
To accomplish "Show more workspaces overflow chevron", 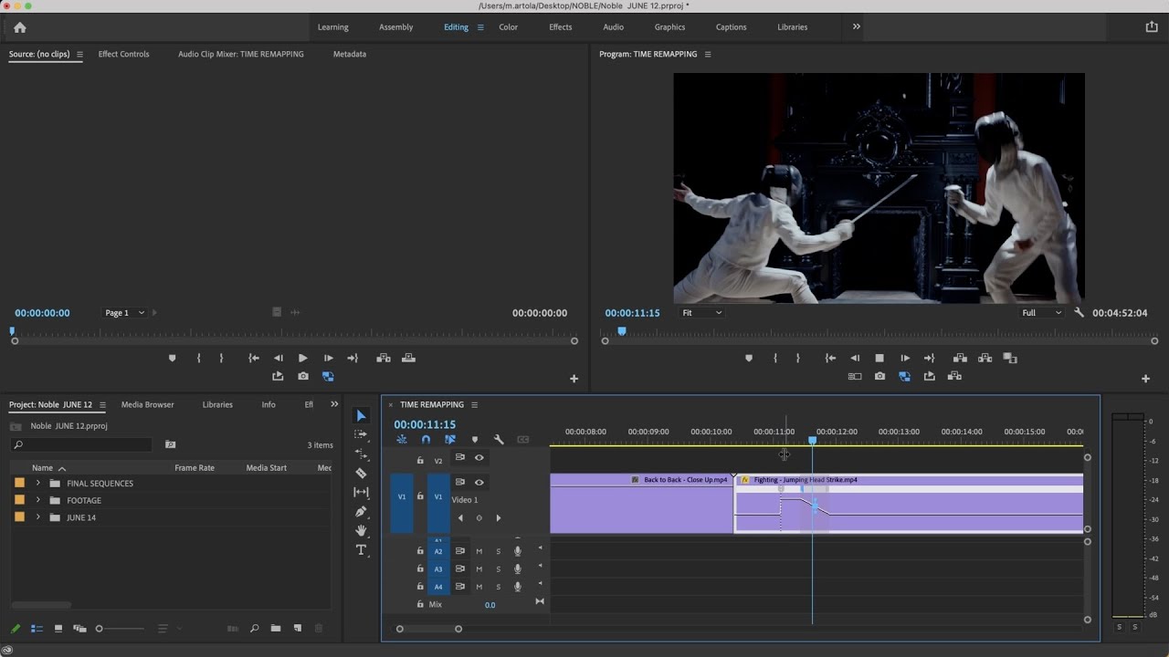I will click(x=856, y=26).
